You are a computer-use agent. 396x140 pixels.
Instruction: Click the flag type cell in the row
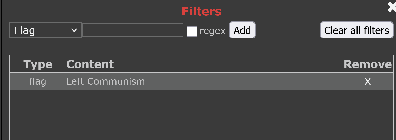pyautogui.click(x=38, y=81)
